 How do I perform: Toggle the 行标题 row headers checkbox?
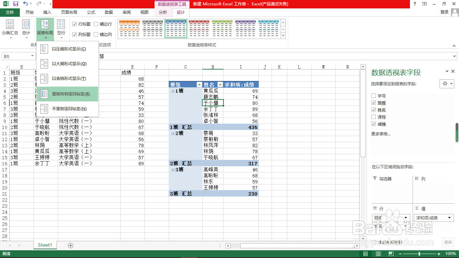coord(75,24)
